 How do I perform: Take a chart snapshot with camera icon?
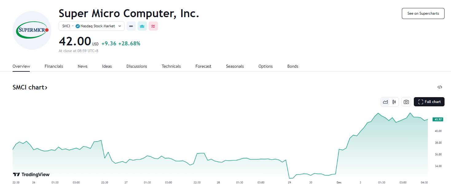coord(406,102)
